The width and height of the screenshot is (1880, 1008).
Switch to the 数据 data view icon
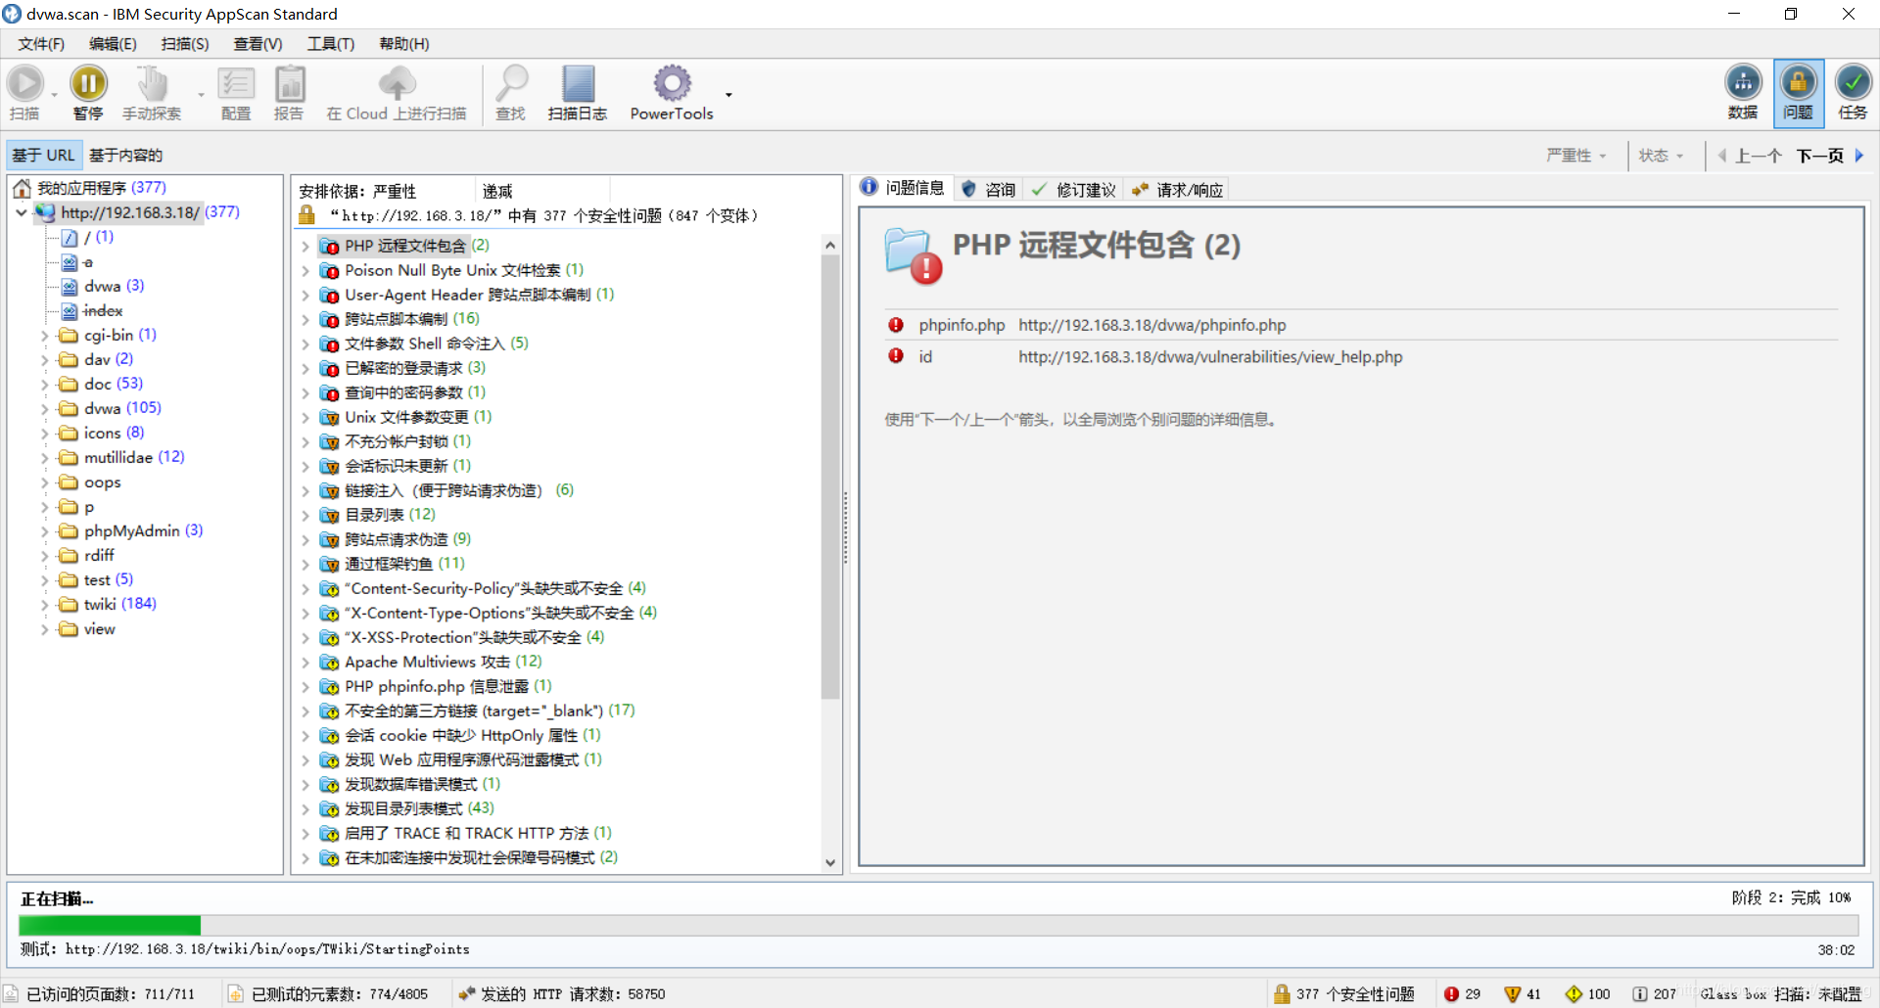click(1743, 83)
